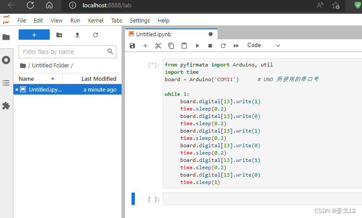The width and height of the screenshot is (362, 218).
Task: Click the [*] running cell prompt
Action: pos(154,65)
